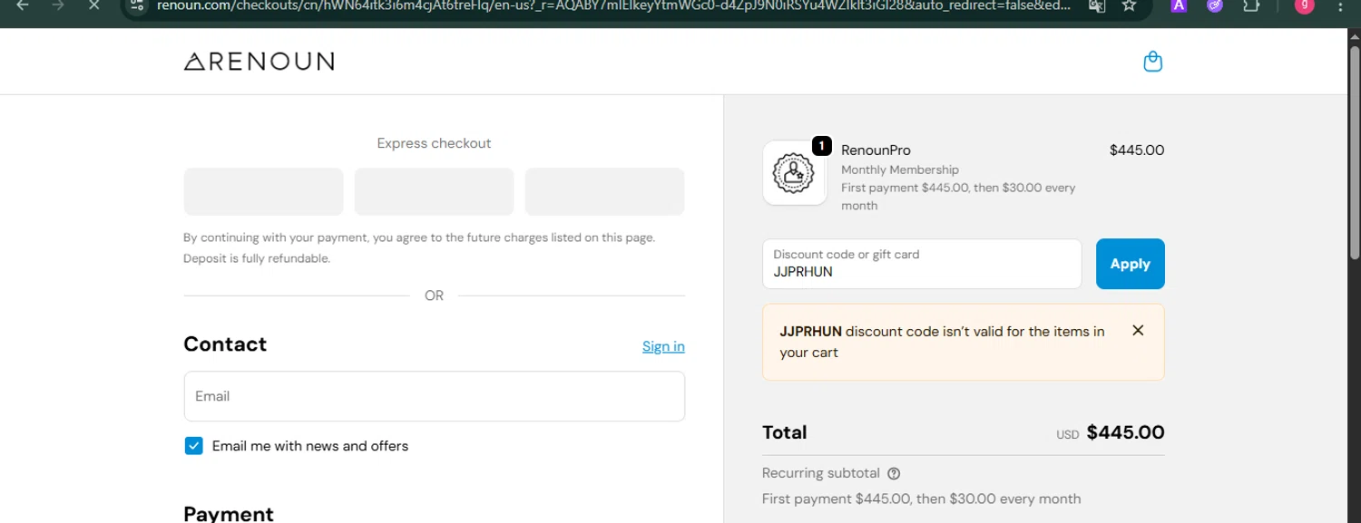Click the RenounPro product name
Screen dimensions: 1361x523
point(876,150)
